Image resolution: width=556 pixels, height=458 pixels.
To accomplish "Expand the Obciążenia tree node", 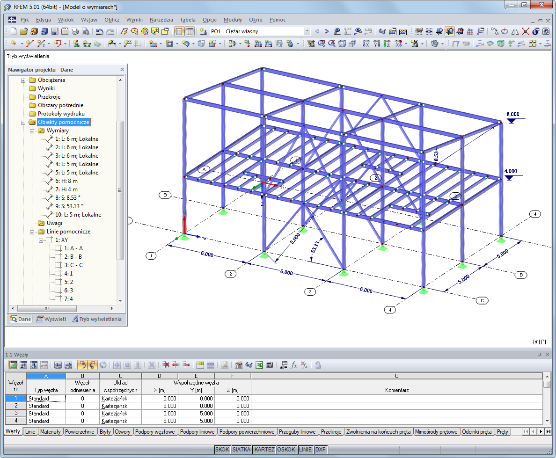I will coord(23,80).
